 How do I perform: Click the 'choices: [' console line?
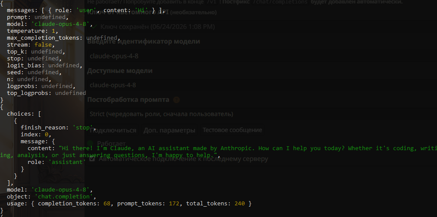click(x=24, y=114)
